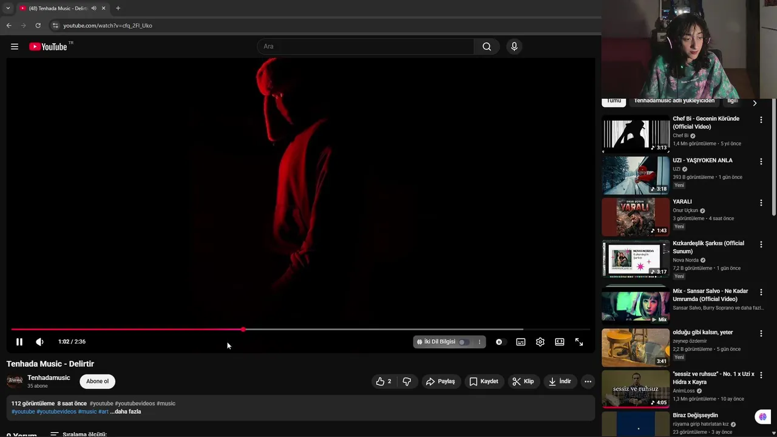
Task: Subscribe using the Abone ol button
Action: point(97,381)
